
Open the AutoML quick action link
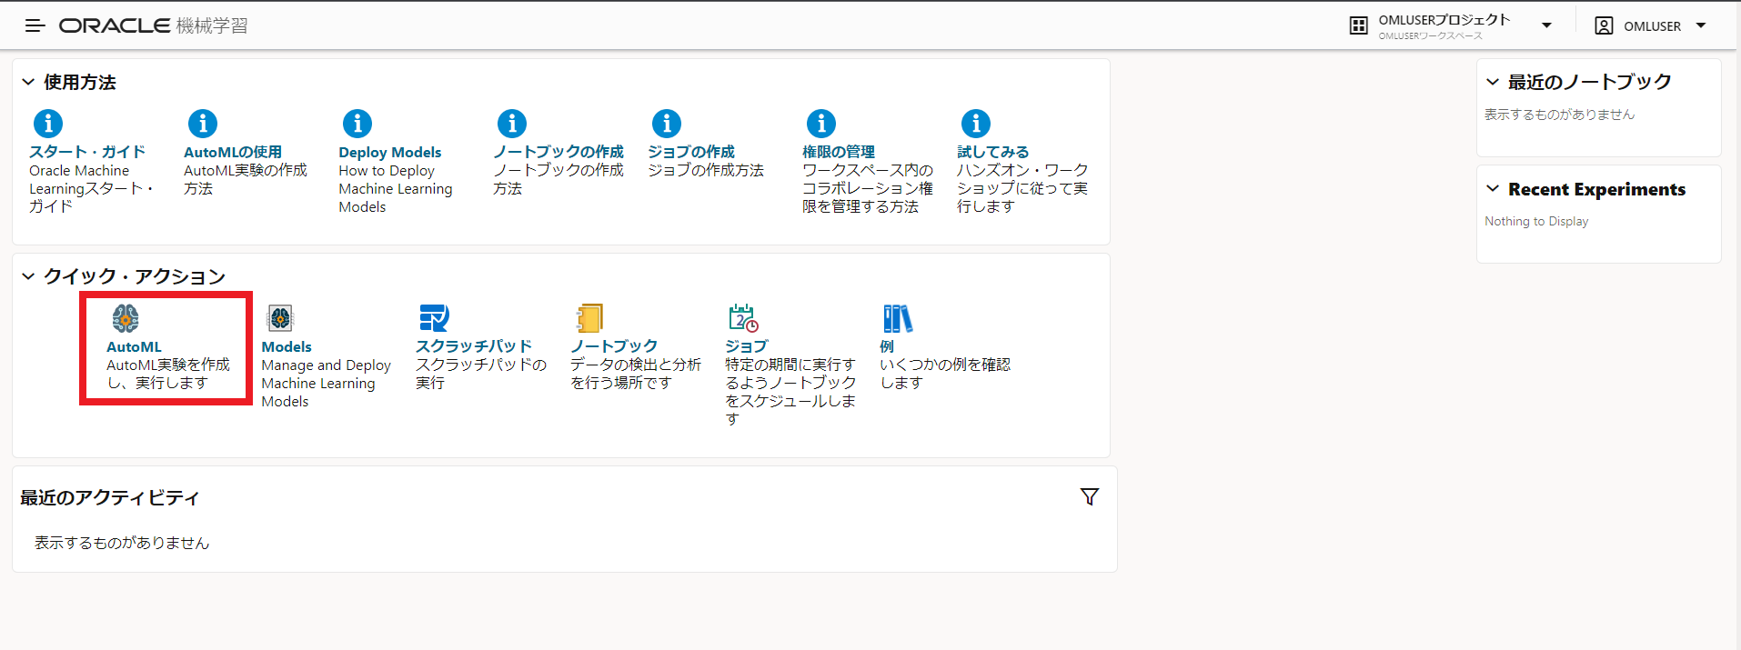coord(134,346)
